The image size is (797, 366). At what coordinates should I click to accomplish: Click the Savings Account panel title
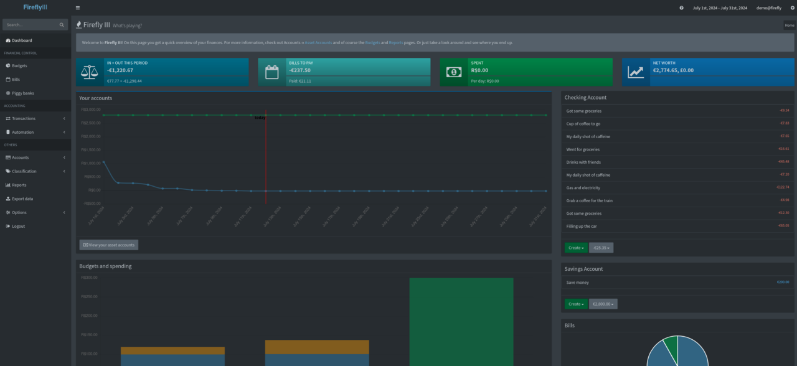583,269
